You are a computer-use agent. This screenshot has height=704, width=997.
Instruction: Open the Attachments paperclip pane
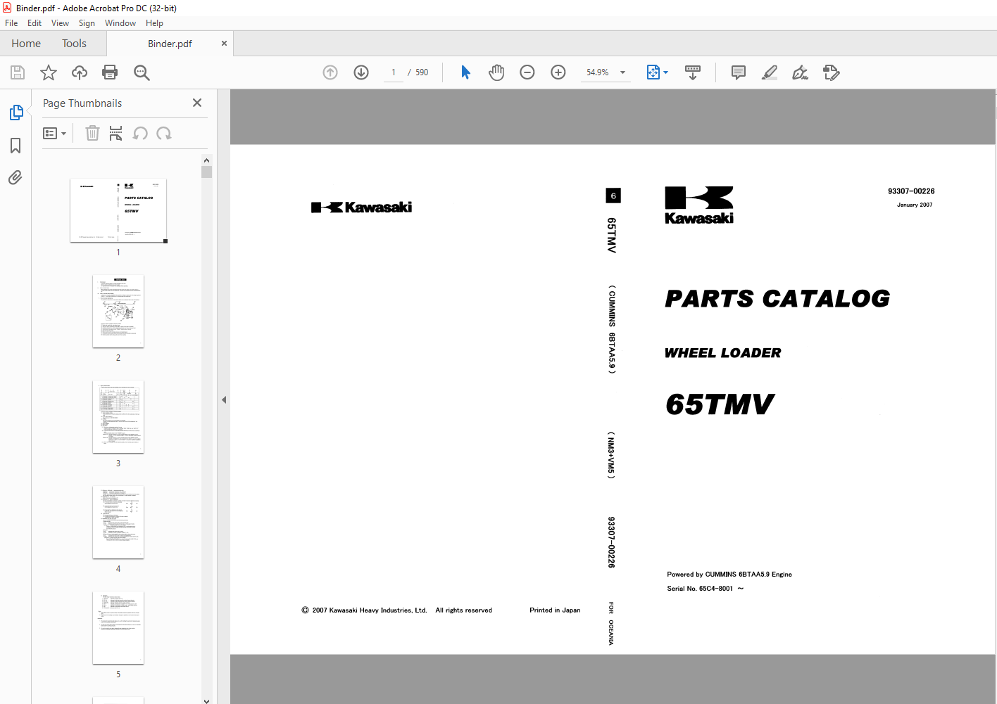click(15, 177)
